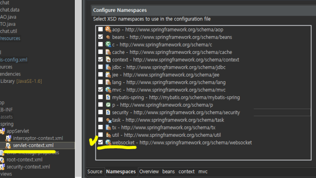The width and height of the screenshot is (316, 178).
Task: Tick the mybatis-spring namespace checkbox
Action: (x=100, y=97)
